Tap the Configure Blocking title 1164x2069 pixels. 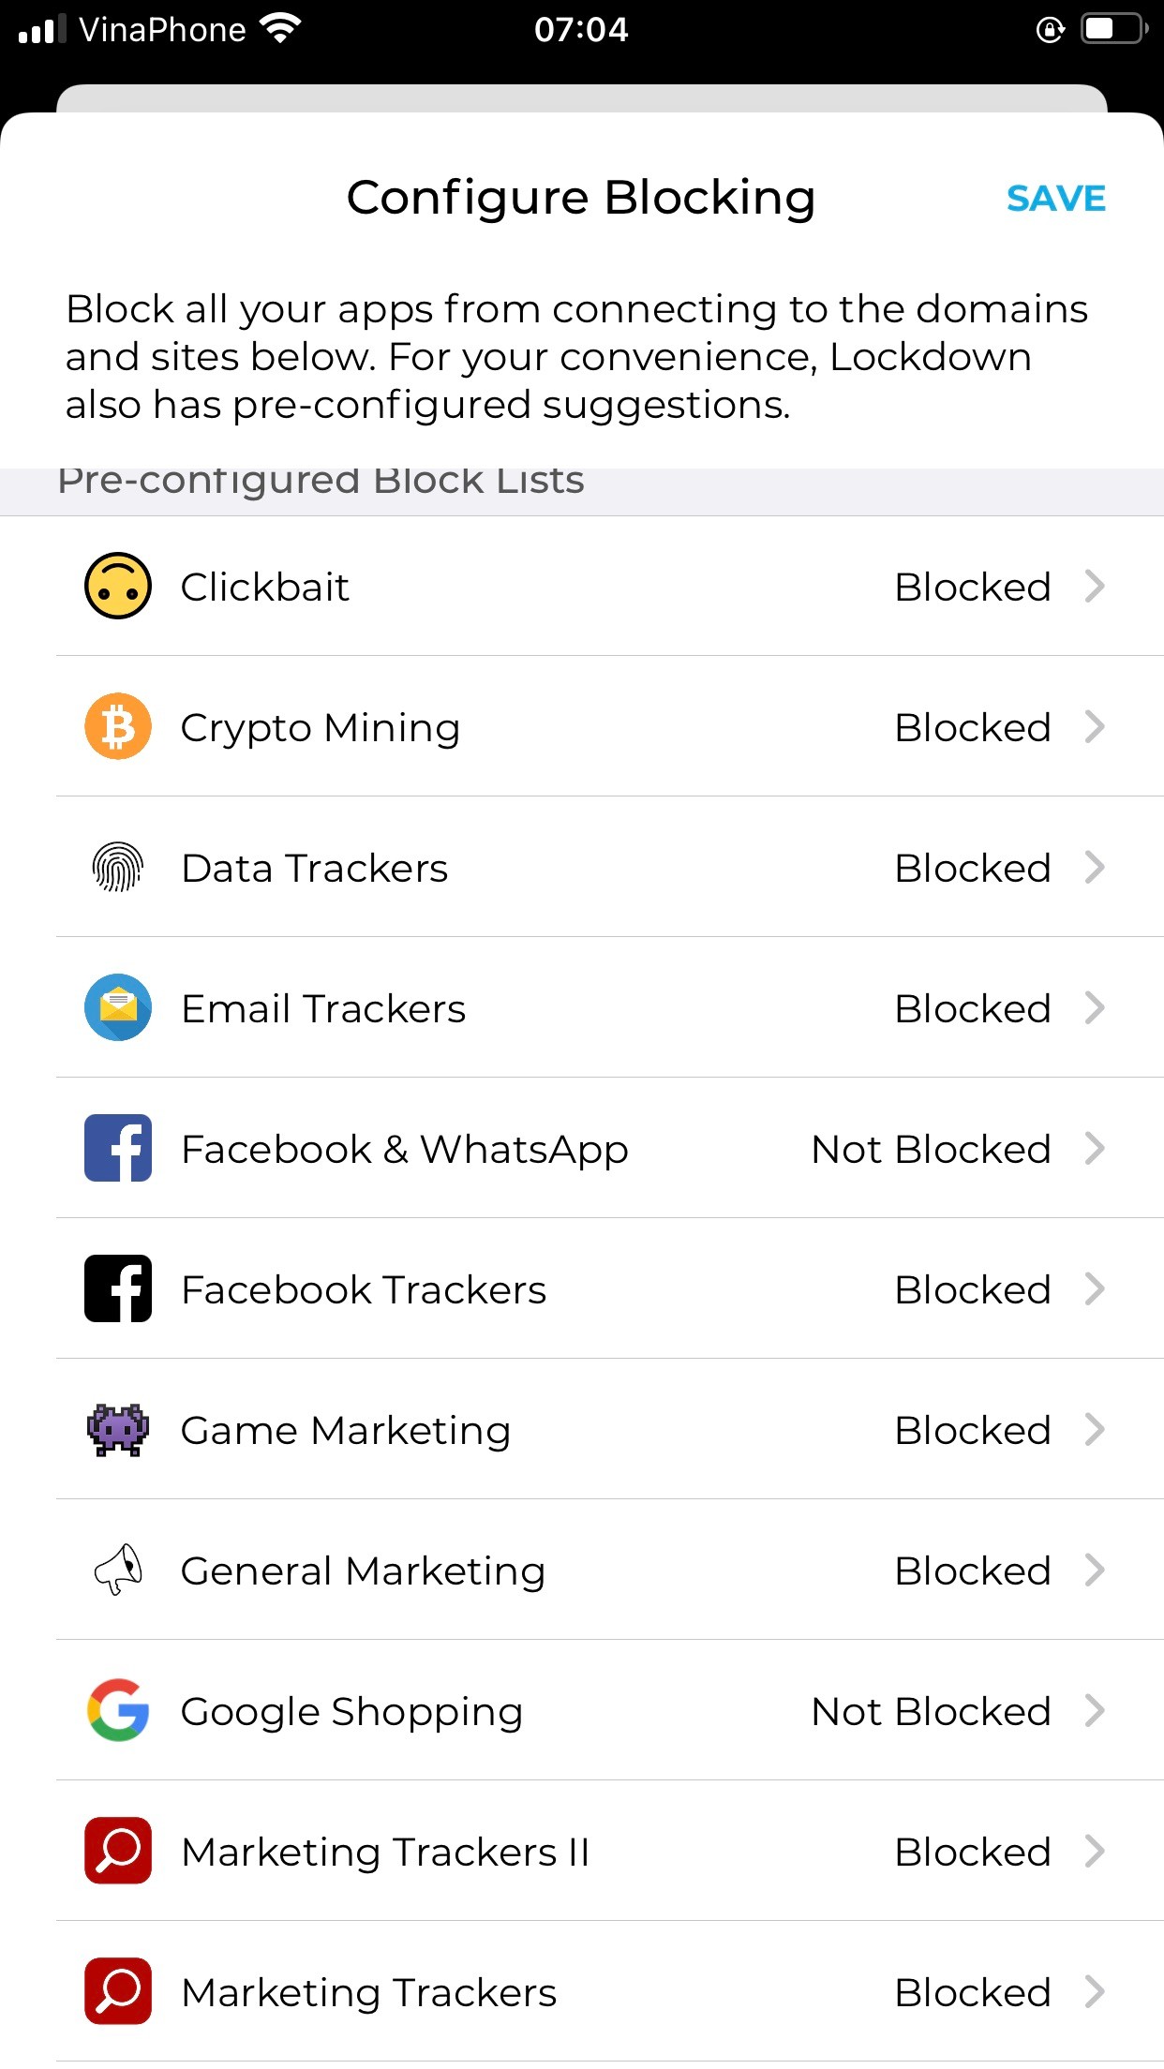[581, 198]
